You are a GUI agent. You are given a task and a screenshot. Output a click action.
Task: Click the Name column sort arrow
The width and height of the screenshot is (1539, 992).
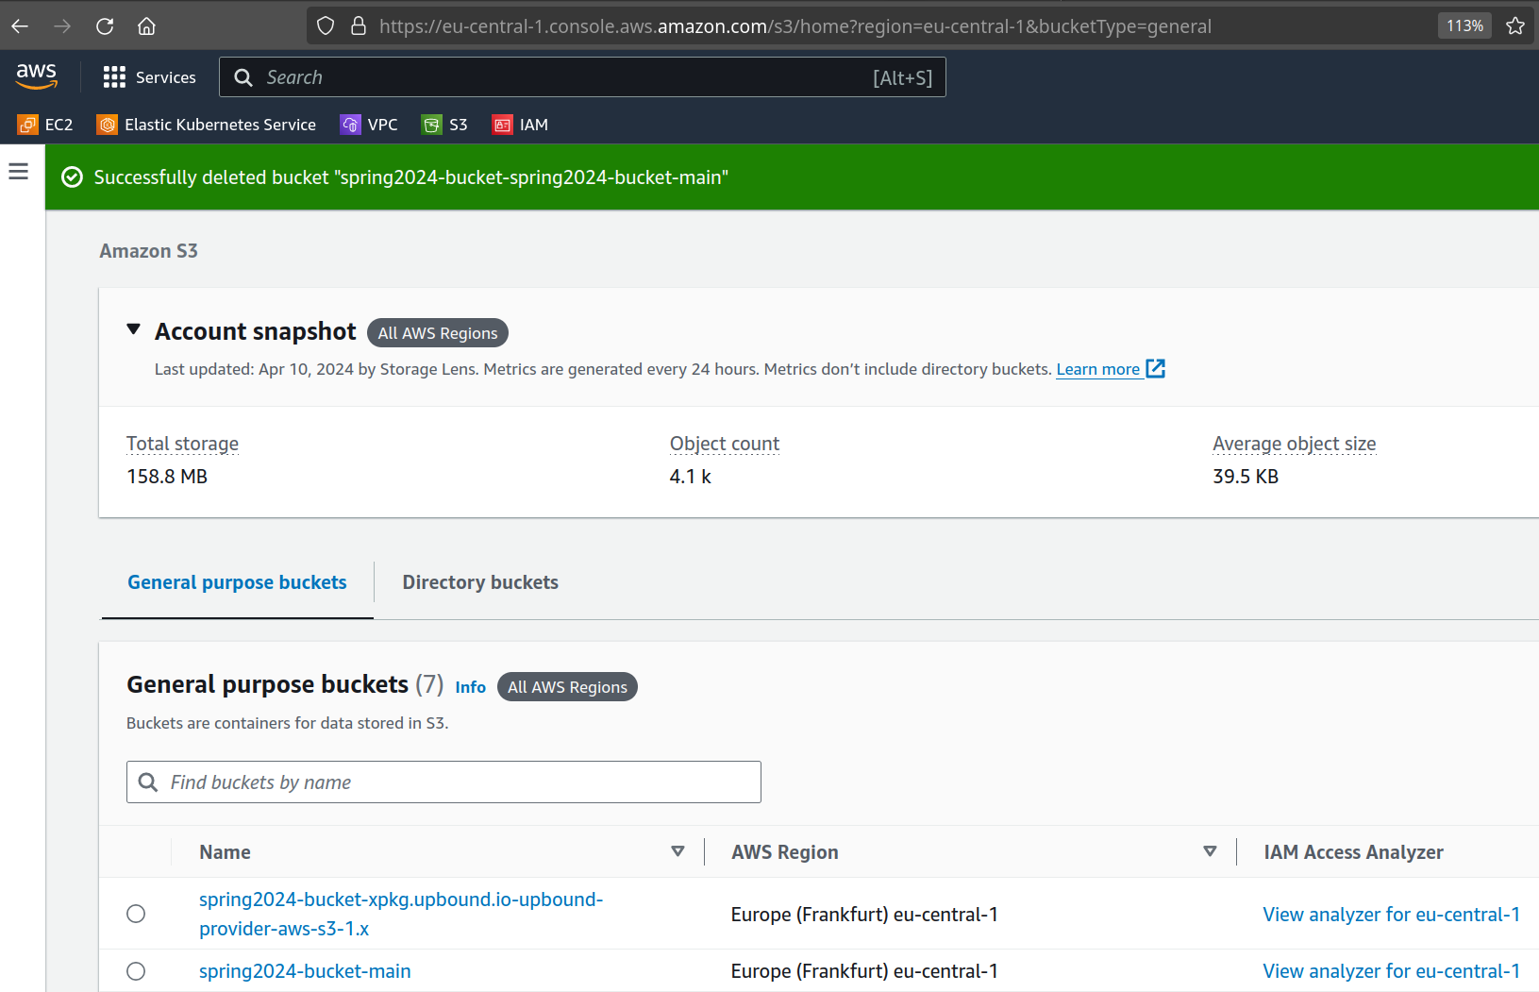[677, 851]
